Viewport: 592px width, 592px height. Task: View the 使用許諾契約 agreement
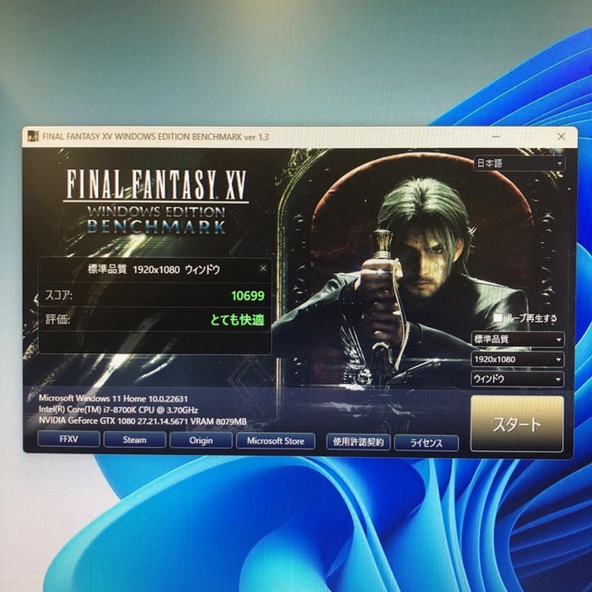[358, 442]
